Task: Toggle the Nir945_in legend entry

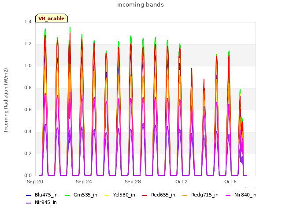Action: [41, 202]
